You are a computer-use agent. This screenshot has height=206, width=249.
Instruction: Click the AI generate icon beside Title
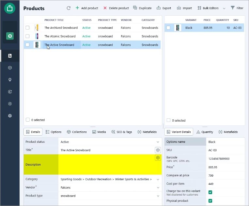158,150
